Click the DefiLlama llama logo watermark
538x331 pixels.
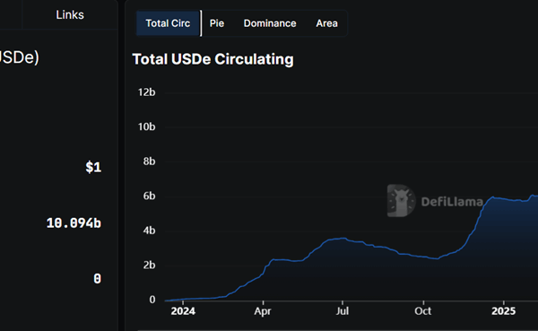[x=401, y=201]
